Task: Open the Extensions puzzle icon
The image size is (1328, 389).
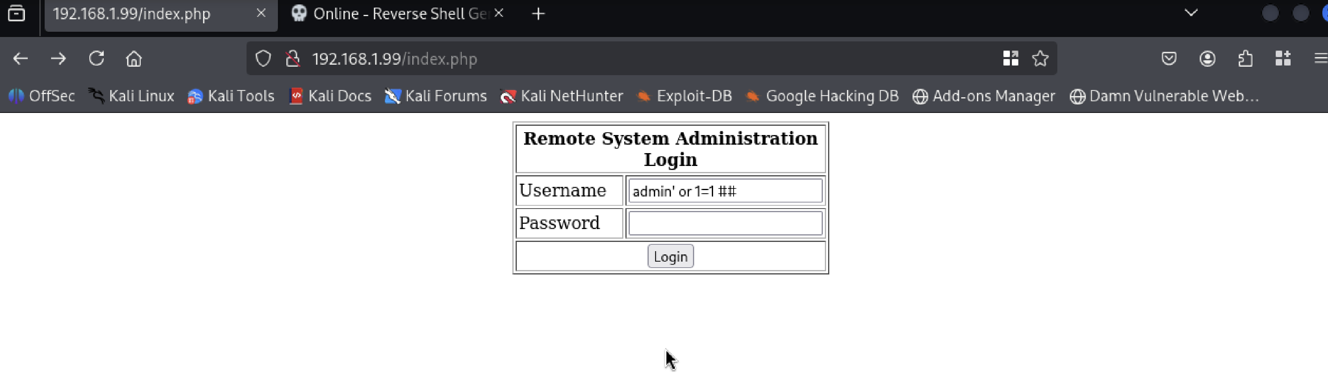Action: click(x=1246, y=59)
